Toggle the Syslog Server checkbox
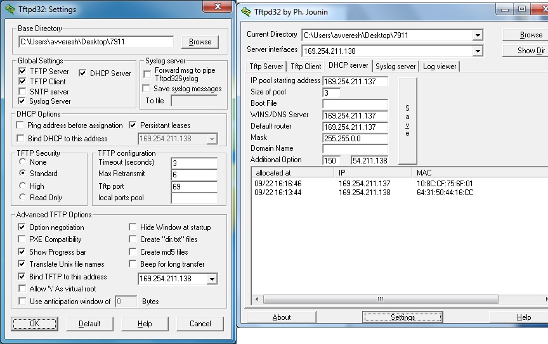This screenshot has height=344, width=548. coord(22,101)
